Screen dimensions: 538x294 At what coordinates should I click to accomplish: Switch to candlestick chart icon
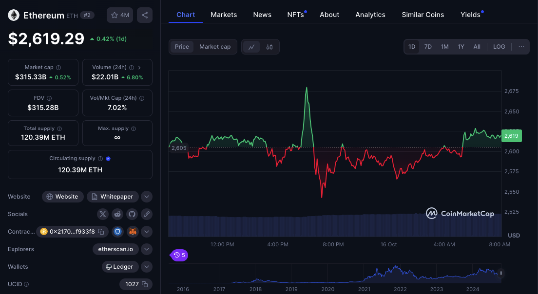click(x=269, y=47)
